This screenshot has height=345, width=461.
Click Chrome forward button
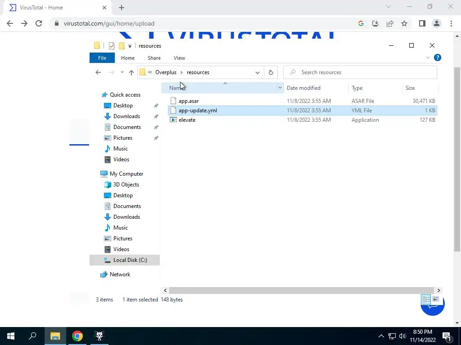(24, 23)
